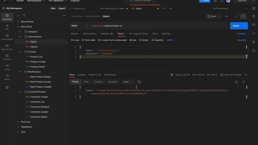Open collections panel three-dot options
The height and width of the screenshot is (145, 258).
click(64, 16)
